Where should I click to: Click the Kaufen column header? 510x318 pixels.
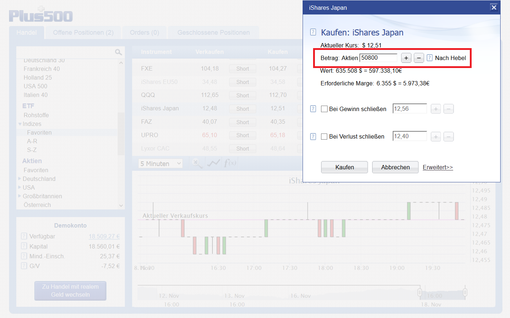tap(278, 52)
